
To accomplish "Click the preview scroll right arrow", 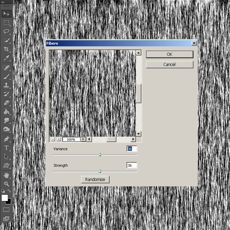I will (x=133, y=139).
